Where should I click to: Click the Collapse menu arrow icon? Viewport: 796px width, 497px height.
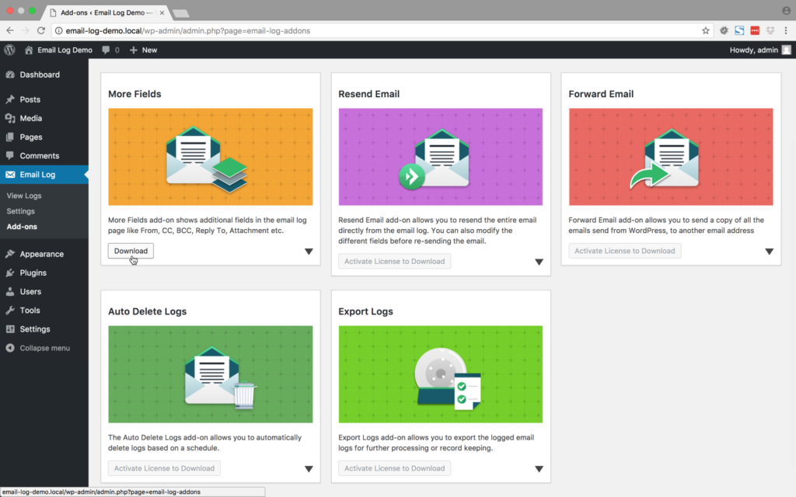point(10,348)
